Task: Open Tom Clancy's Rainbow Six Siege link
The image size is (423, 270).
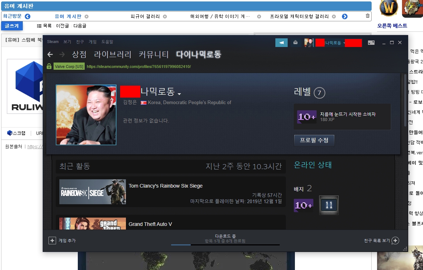Action: tap(166, 186)
